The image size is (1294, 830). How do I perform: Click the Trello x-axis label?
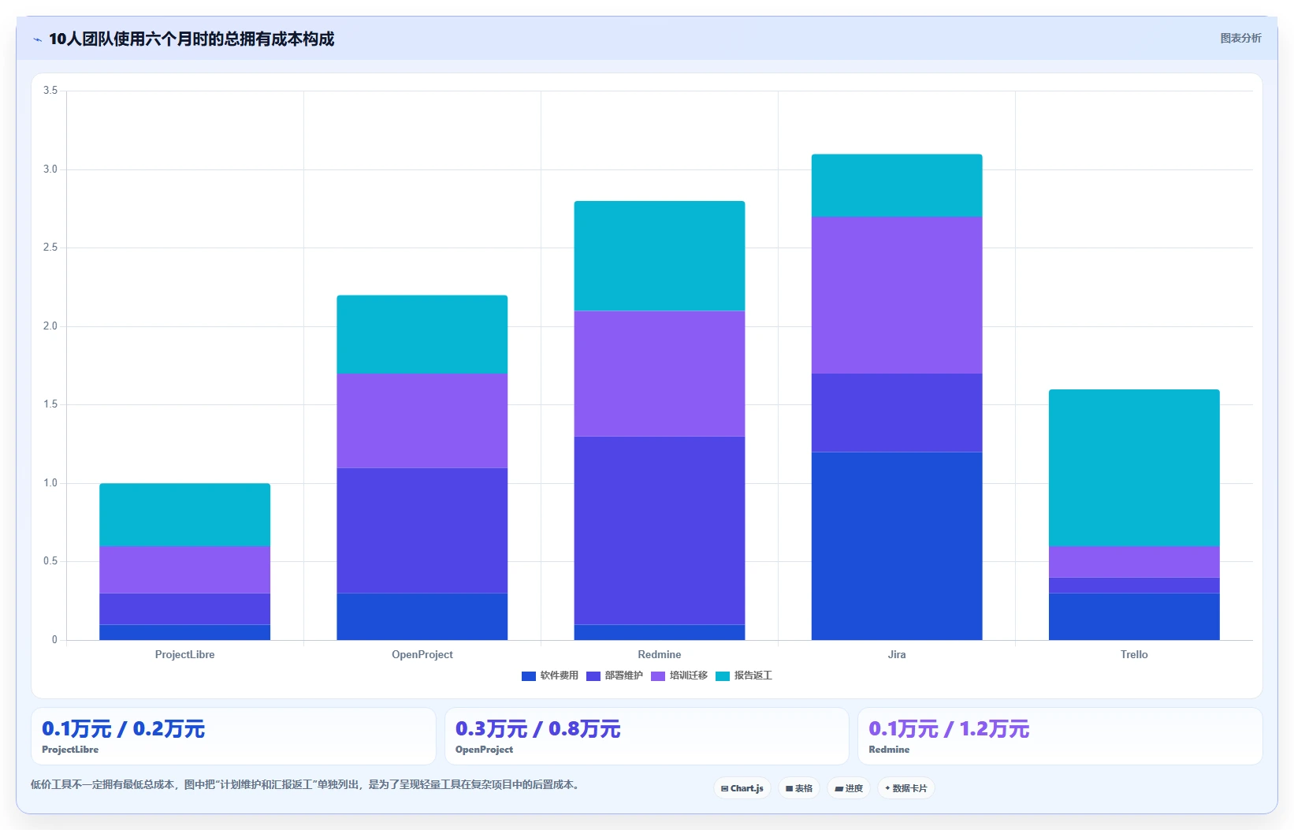pyautogui.click(x=1134, y=655)
